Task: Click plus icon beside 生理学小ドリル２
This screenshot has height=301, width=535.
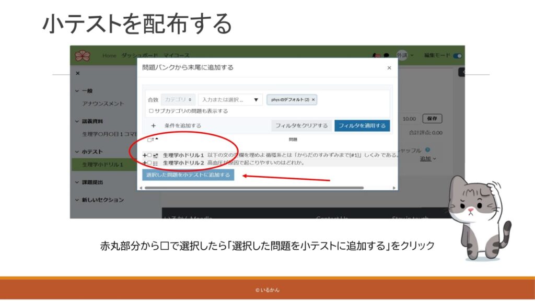Action: (145, 163)
